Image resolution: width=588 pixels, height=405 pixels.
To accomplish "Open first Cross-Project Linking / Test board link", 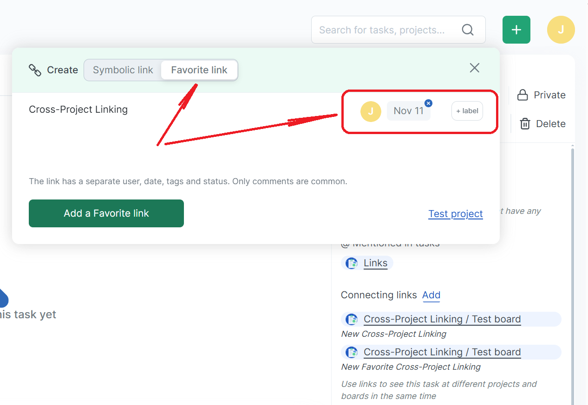I will tap(442, 319).
